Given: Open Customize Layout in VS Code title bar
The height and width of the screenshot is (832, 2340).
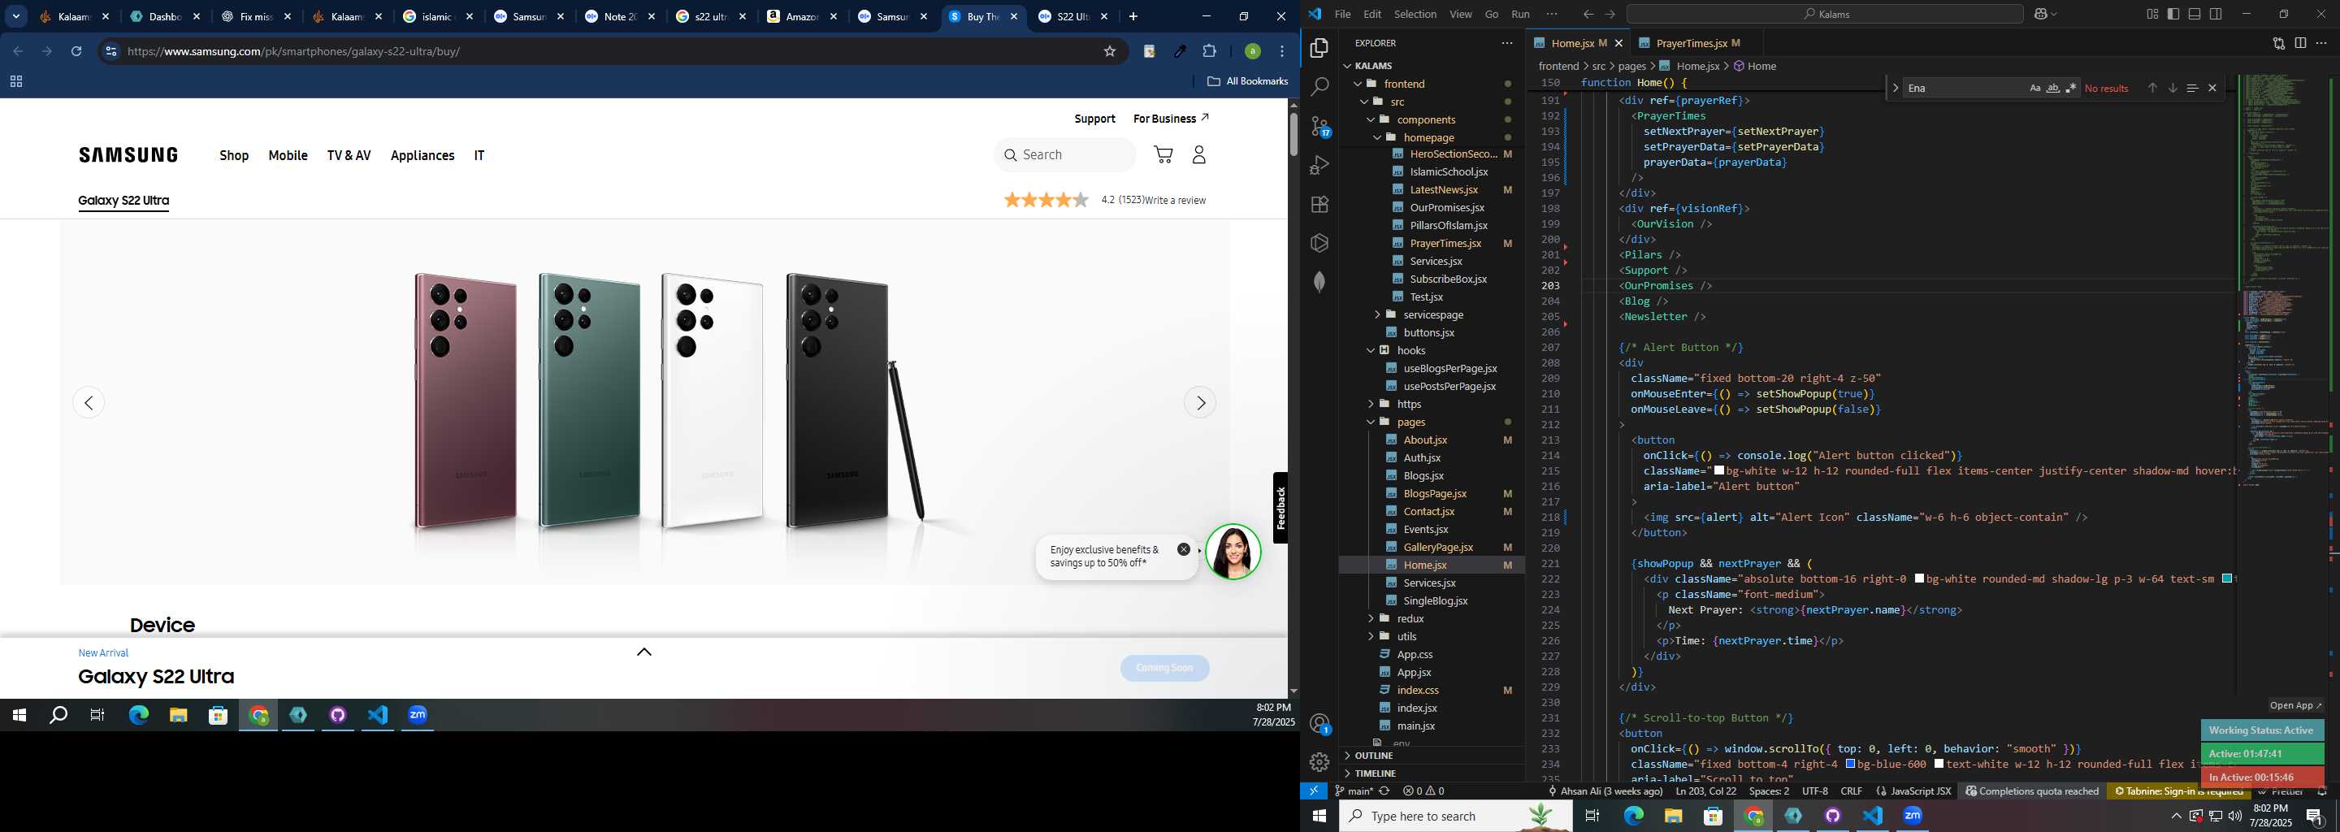Looking at the screenshot, I should click(2152, 14).
